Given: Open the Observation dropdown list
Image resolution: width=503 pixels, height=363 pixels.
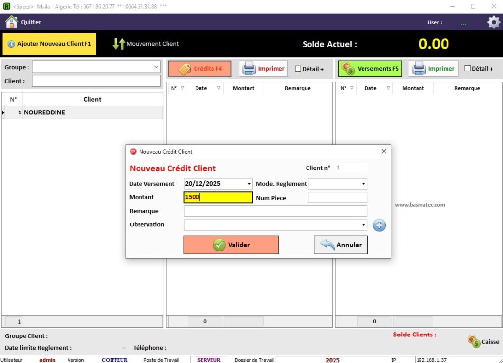Looking at the screenshot, I should [x=363, y=225].
